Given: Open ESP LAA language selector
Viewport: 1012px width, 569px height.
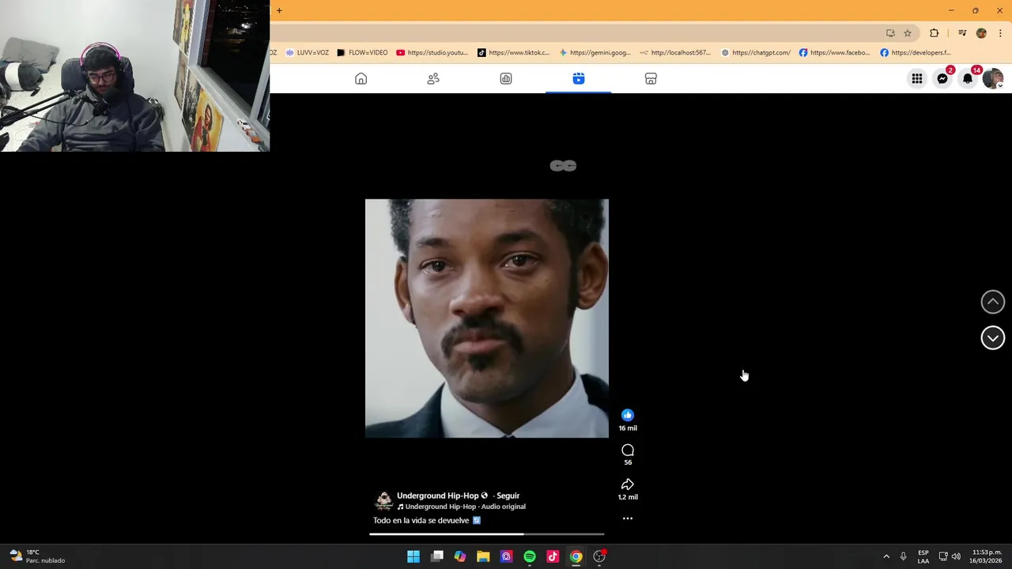Looking at the screenshot, I should pyautogui.click(x=923, y=556).
